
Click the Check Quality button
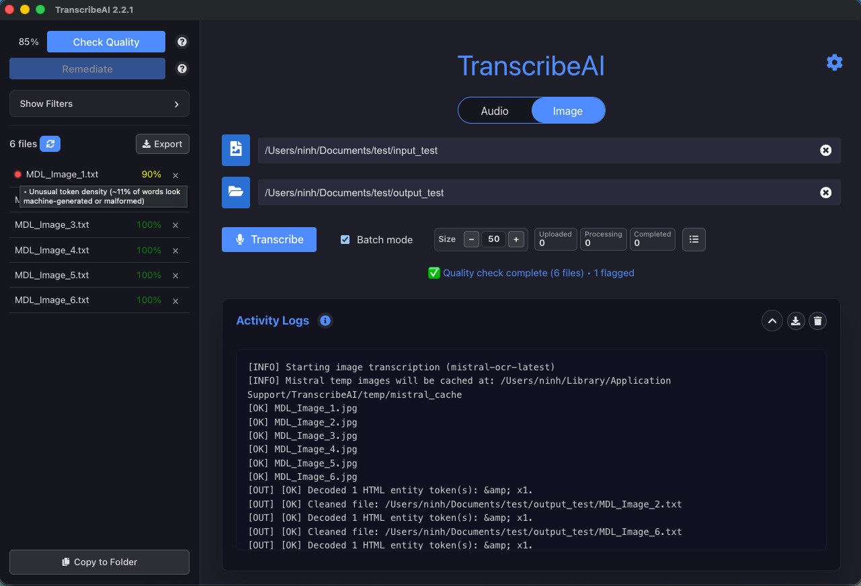tap(106, 42)
